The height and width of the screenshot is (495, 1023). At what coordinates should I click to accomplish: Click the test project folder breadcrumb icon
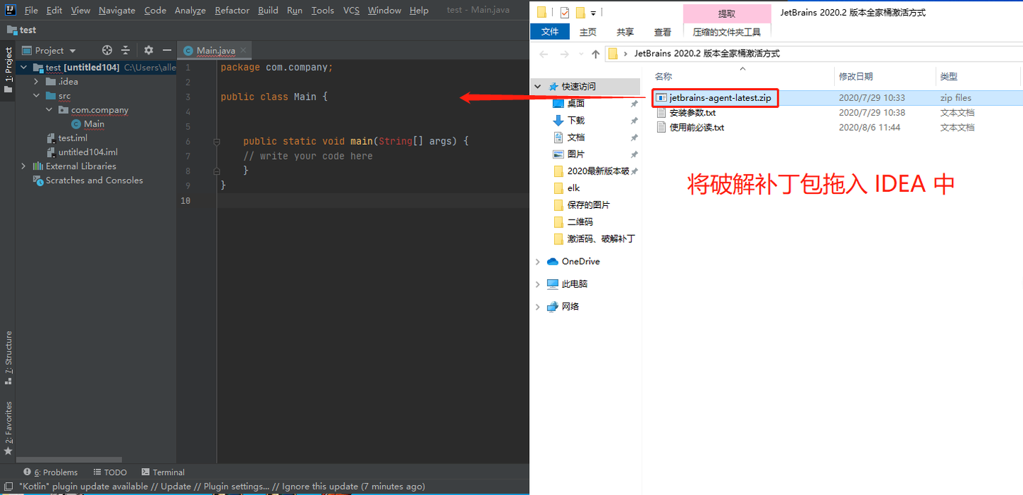(12, 30)
